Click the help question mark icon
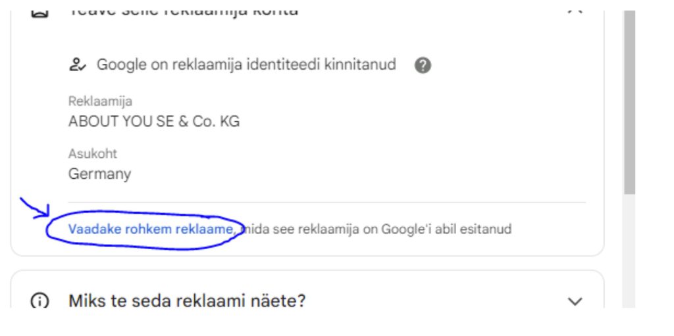Image resolution: width=674 pixels, height=336 pixels. 423,66
